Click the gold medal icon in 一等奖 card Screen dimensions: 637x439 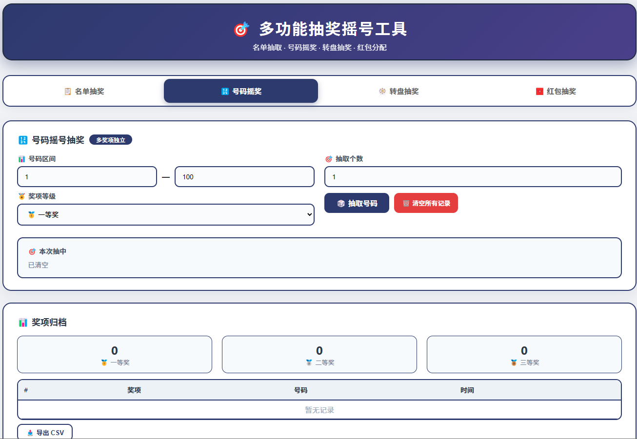tap(104, 363)
